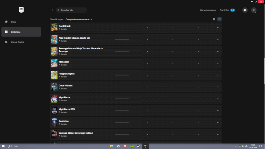Screen dimensions: 265x149
Task: Switch library to grid view
Action: coord(214,19)
